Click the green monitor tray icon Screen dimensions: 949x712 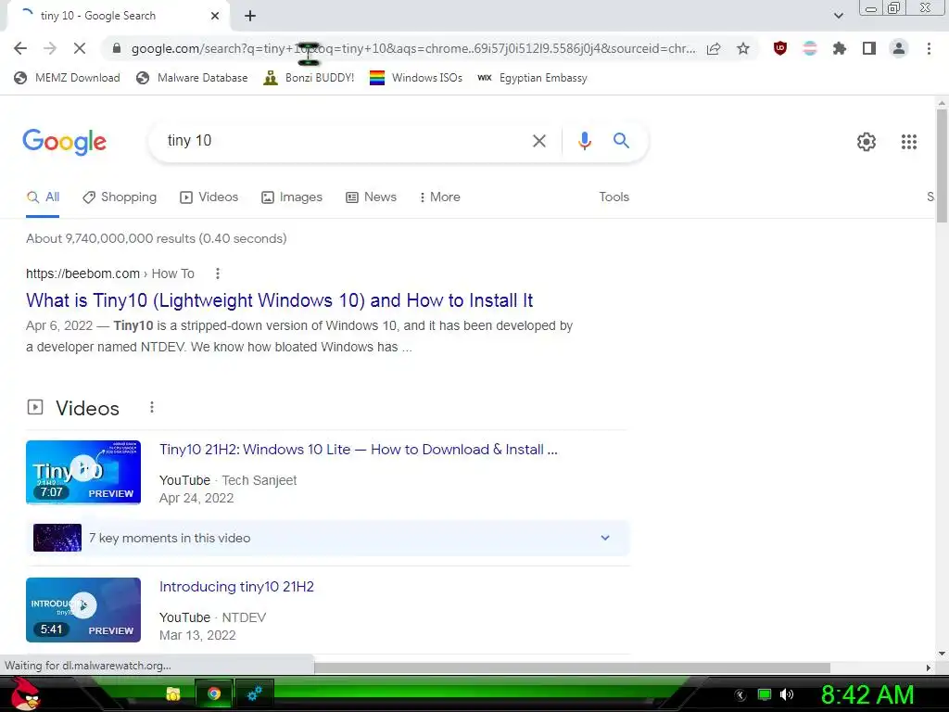click(765, 694)
